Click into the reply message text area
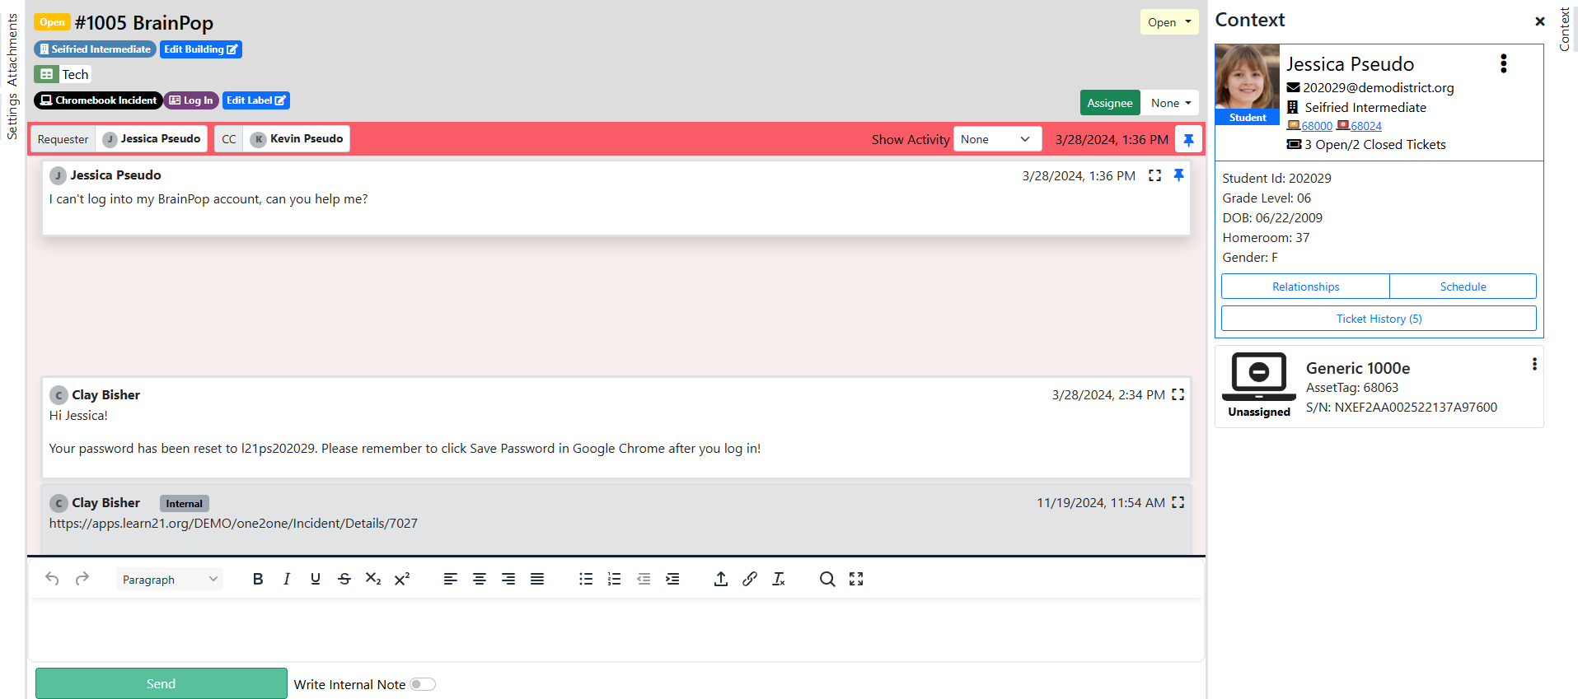1578x699 pixels. (616, 629)
